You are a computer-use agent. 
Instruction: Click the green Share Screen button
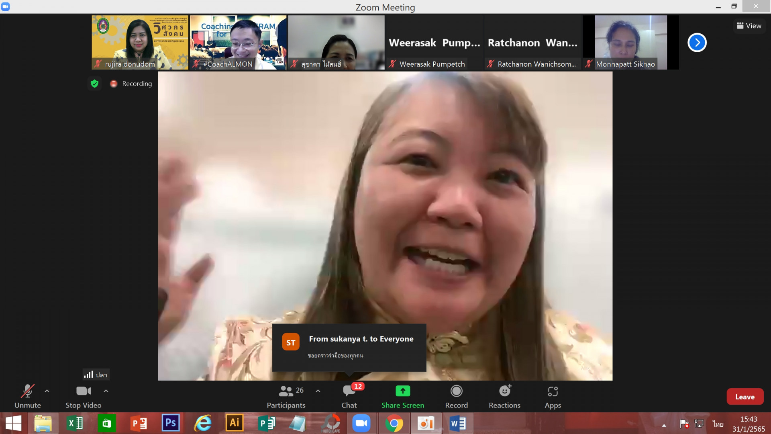point(403,396)
